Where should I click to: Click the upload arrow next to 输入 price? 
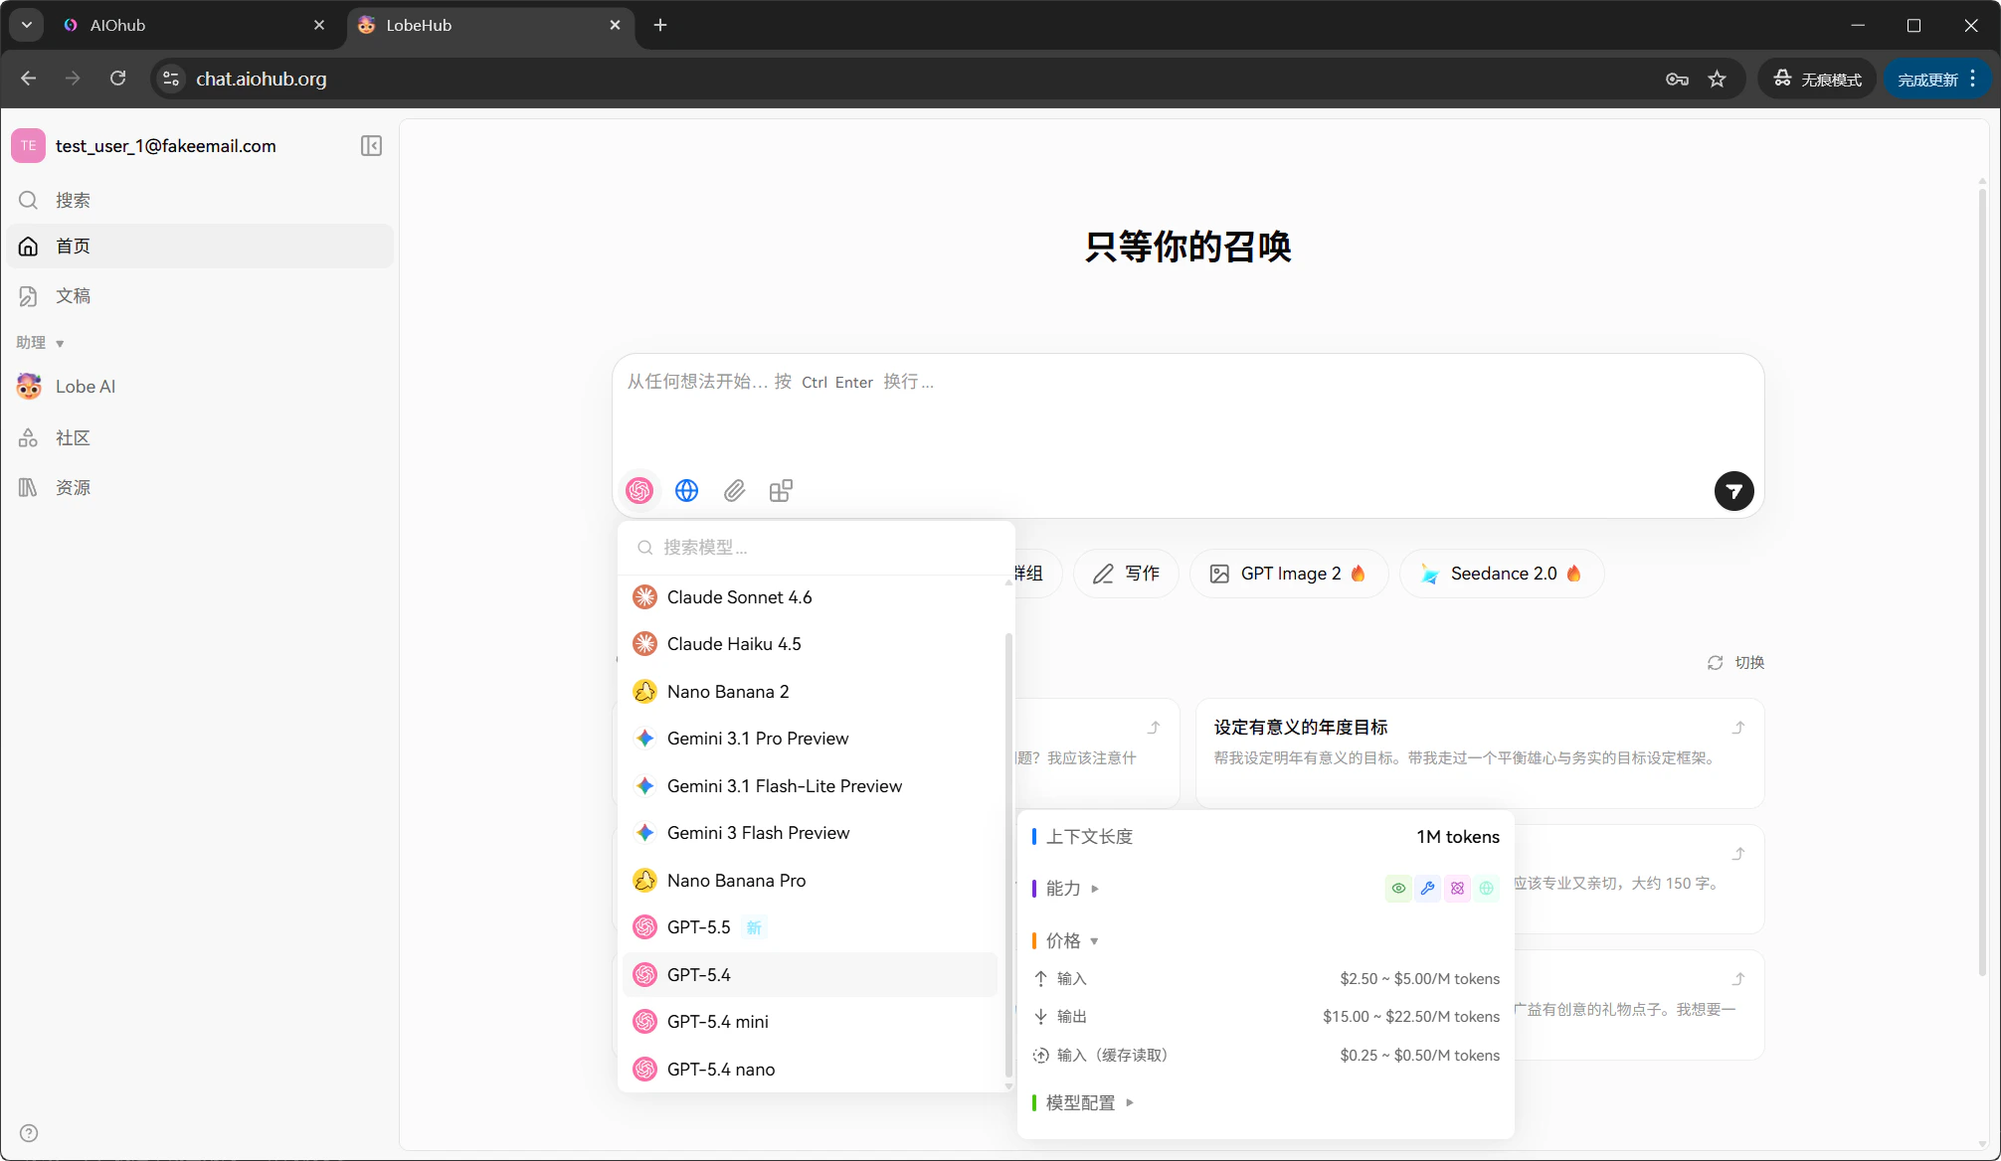(x=1040, y=979)
